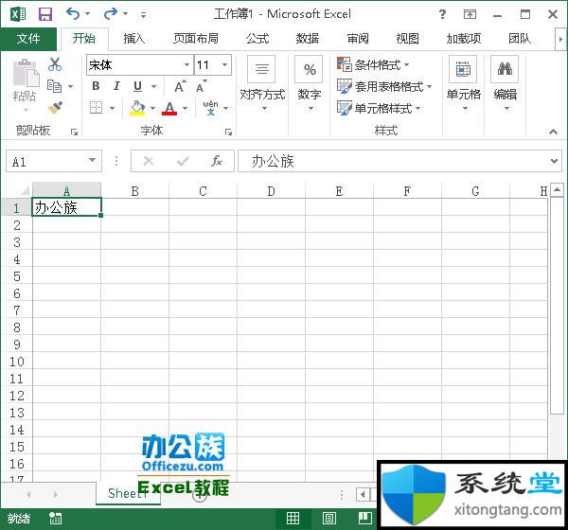Screen dimensions: 568x530
Task: Toggle Underline formatting
Action: [137, 86]
